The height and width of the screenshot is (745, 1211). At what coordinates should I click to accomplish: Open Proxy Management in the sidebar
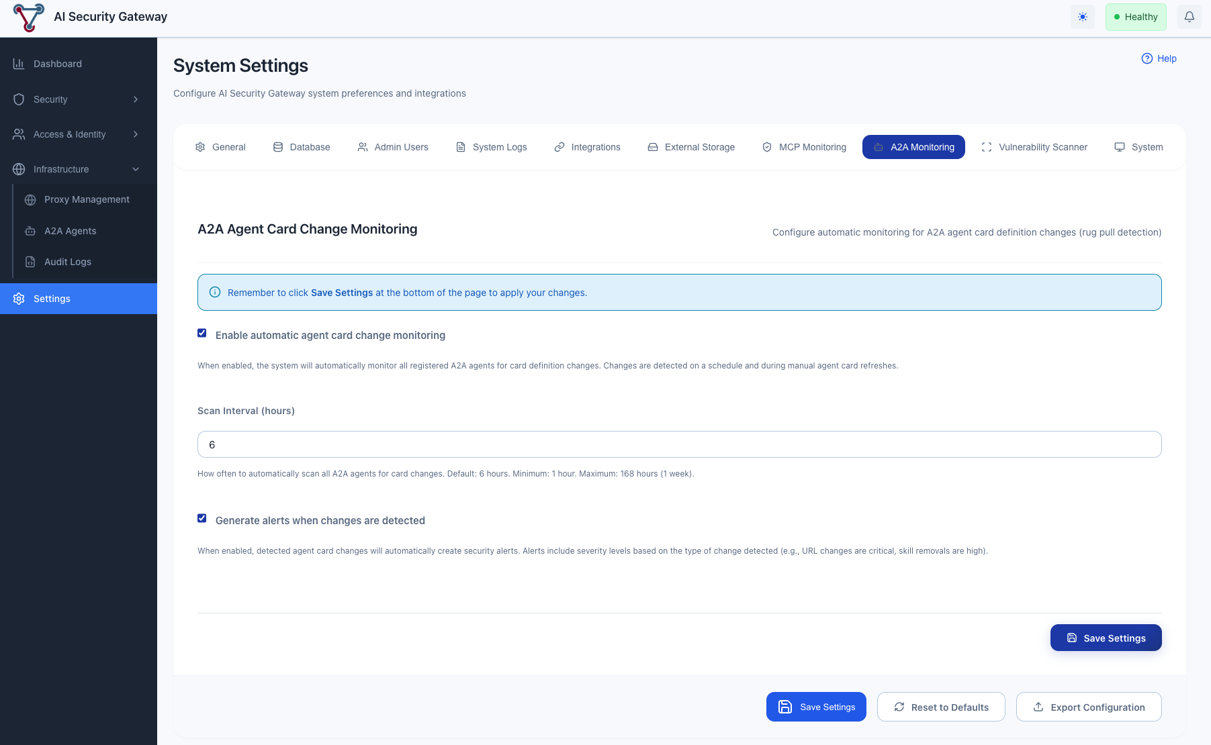click(87, 199)
